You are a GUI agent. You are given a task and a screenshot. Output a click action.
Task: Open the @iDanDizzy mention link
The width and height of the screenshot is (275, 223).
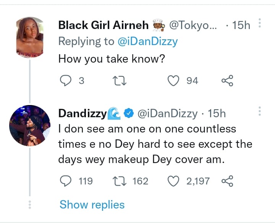point(147,41)
